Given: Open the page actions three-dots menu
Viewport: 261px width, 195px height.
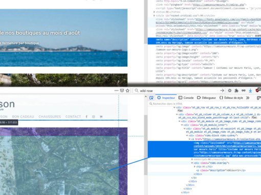Looking at the screenshot, I should [116, 90].
